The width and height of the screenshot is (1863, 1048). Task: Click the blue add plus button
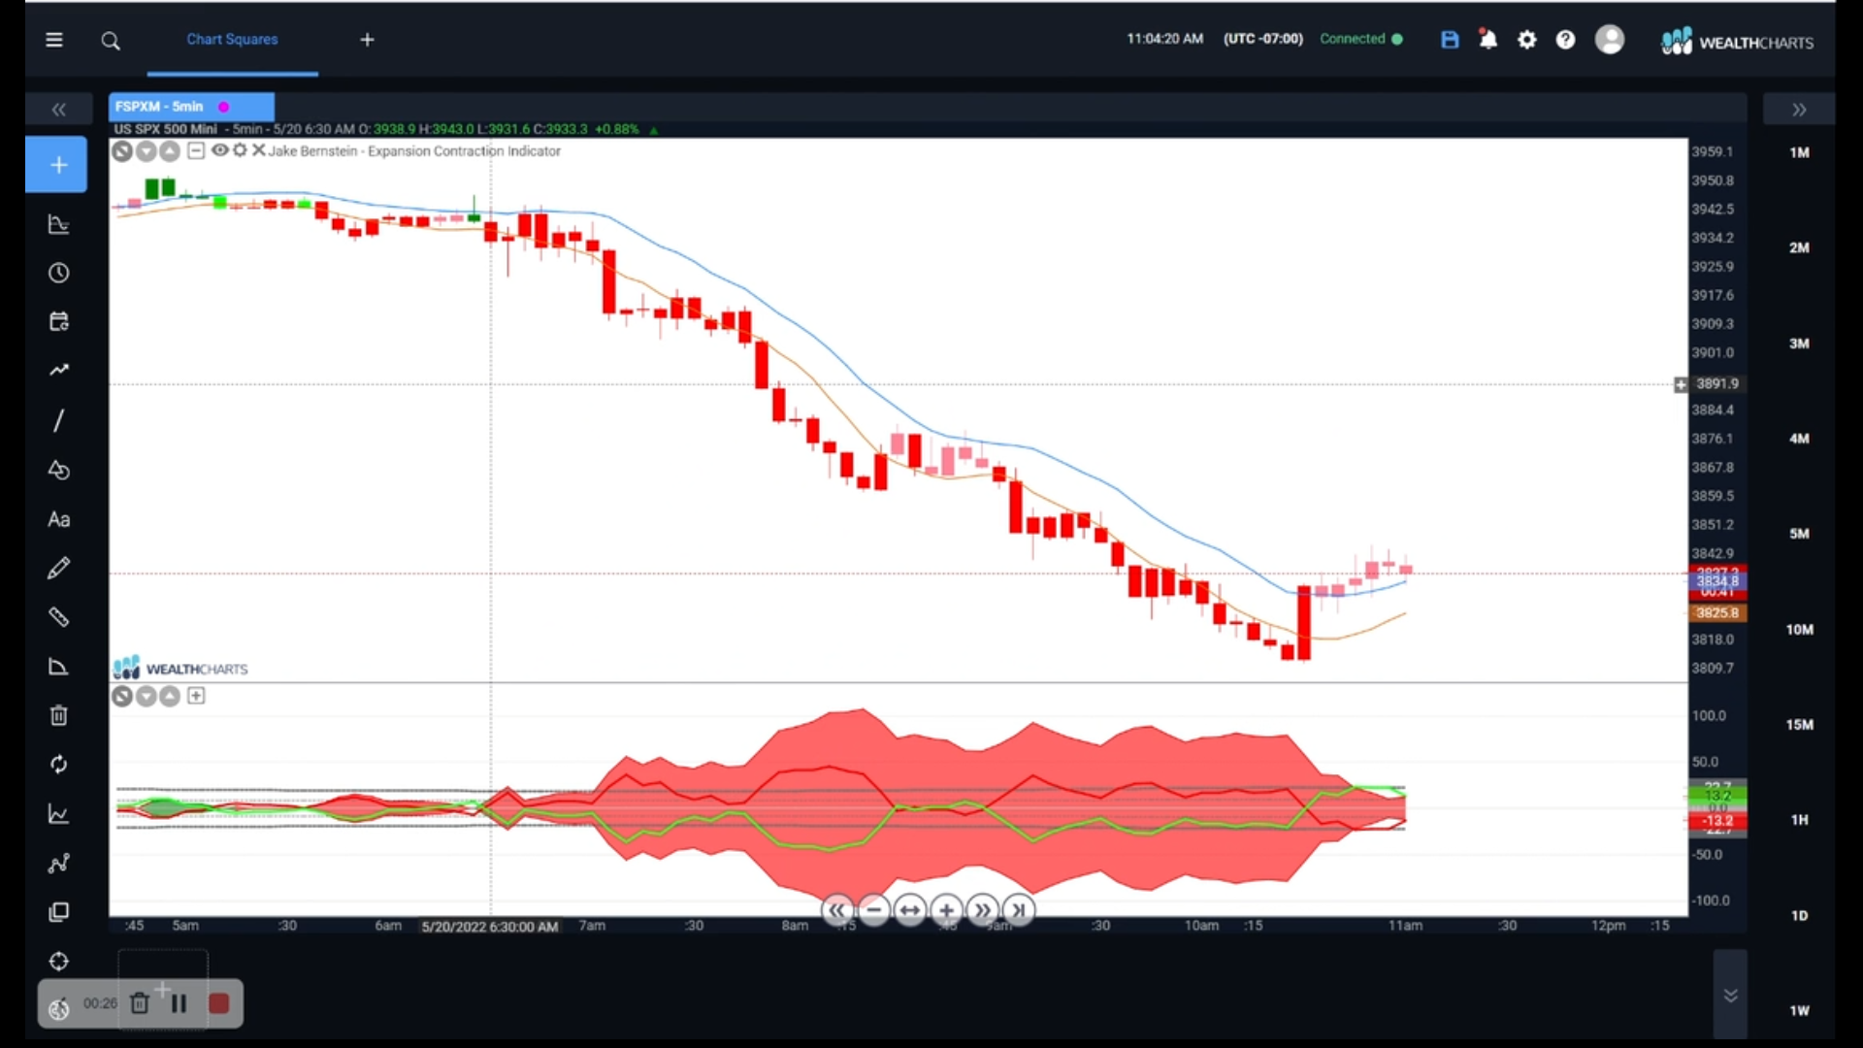coord(57,165)
